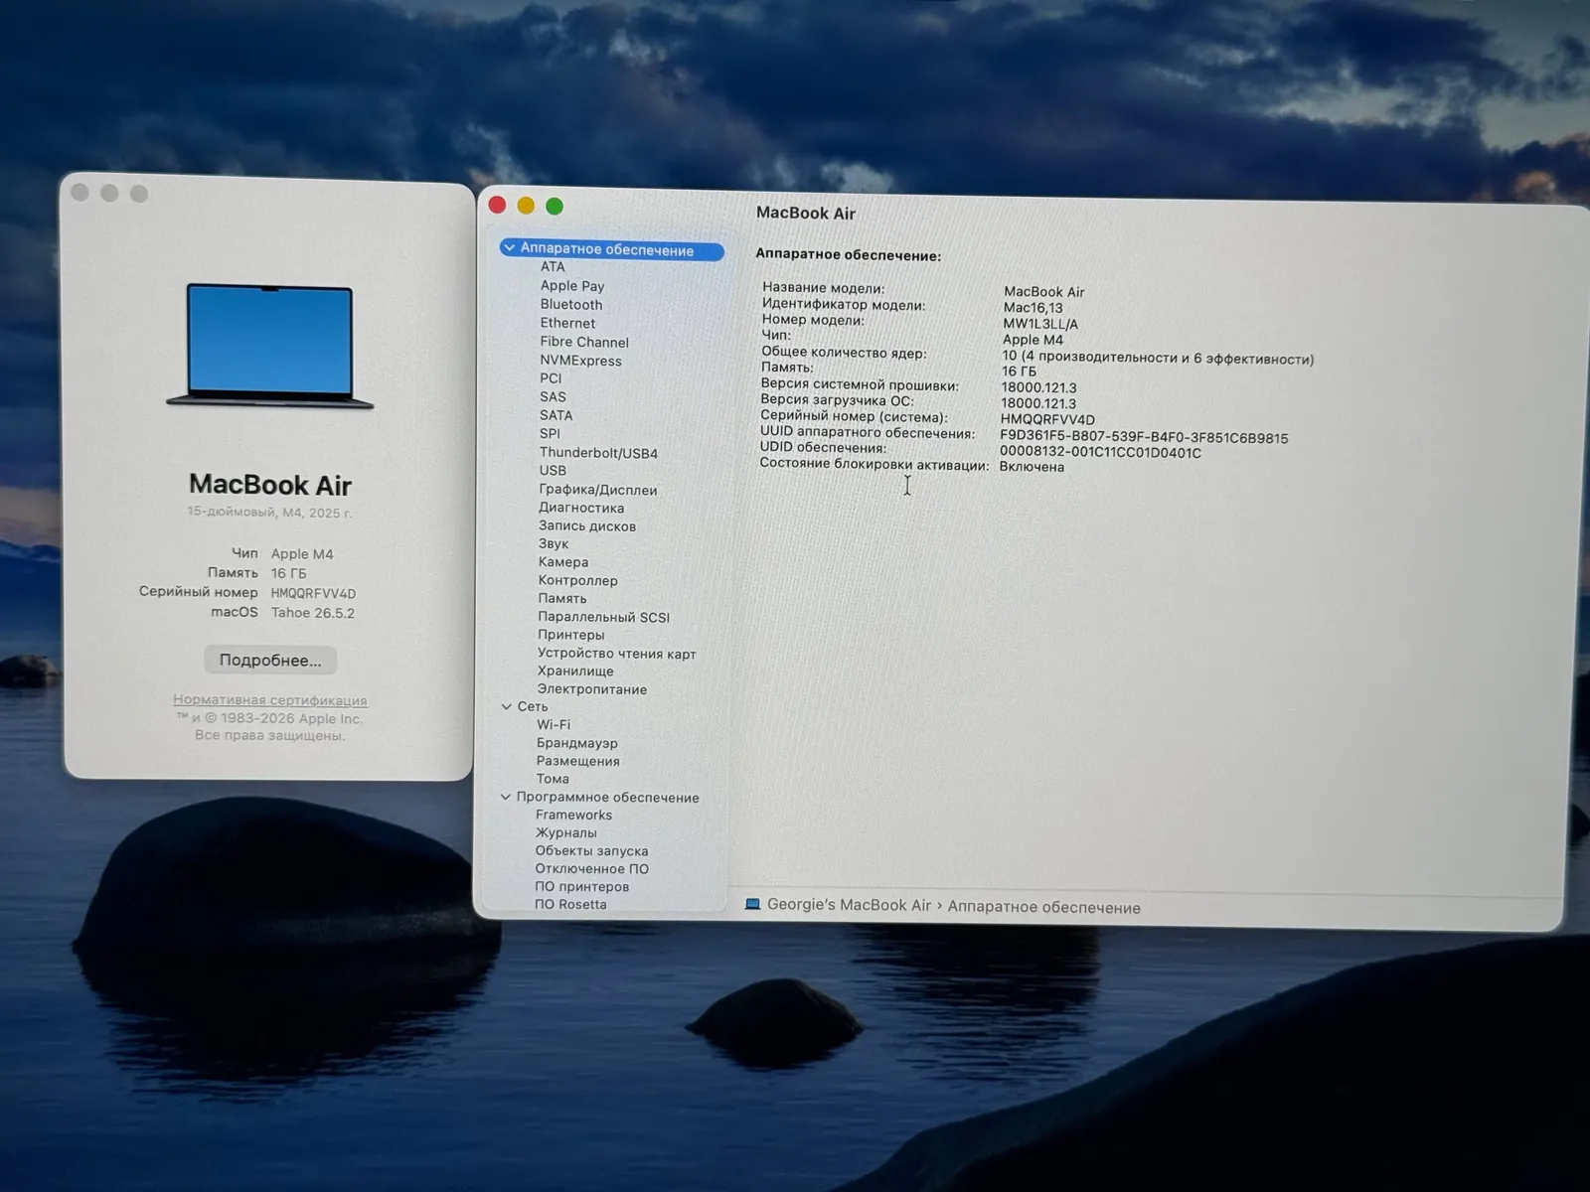Image resolution: width=1590 pixels, height=1192 pixels.
Task: Select Журналы in the sidebar
Action: [566, 833]
